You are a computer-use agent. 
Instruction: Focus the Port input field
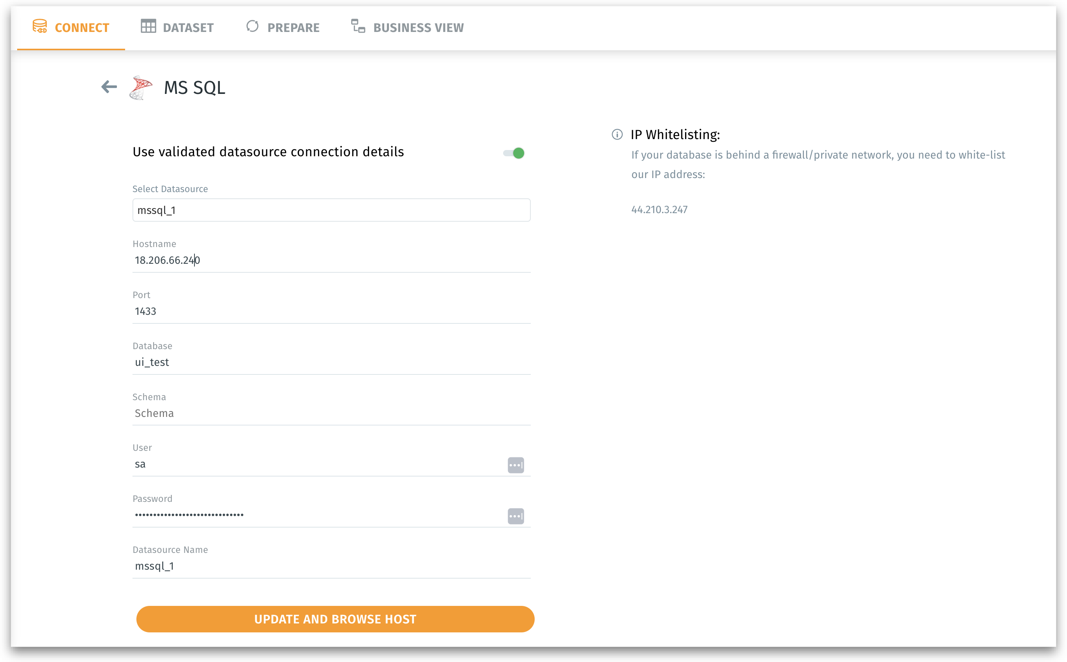click(x=331, y=311)
